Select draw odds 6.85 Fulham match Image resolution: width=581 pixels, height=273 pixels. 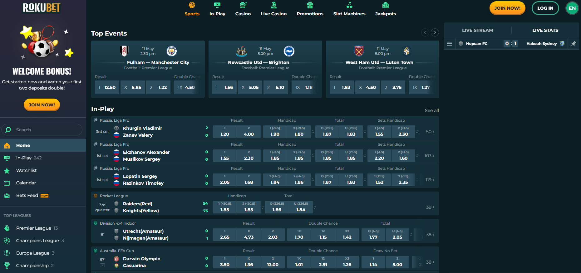tap(133, 87)
